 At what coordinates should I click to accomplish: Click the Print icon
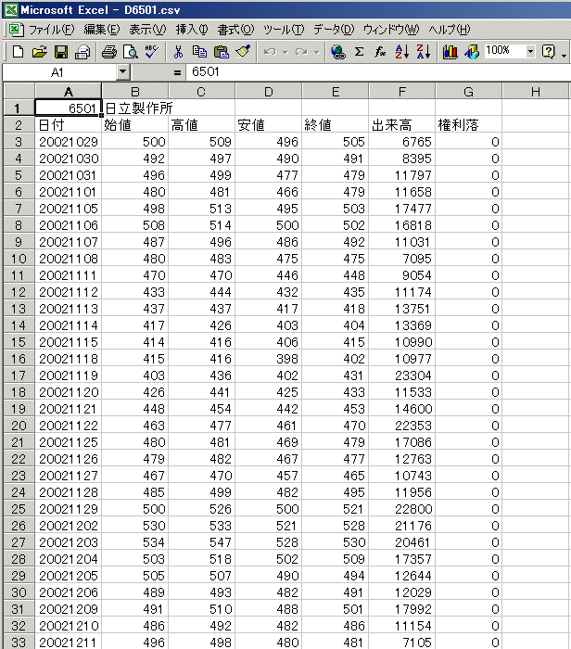(x=109, y=52)
